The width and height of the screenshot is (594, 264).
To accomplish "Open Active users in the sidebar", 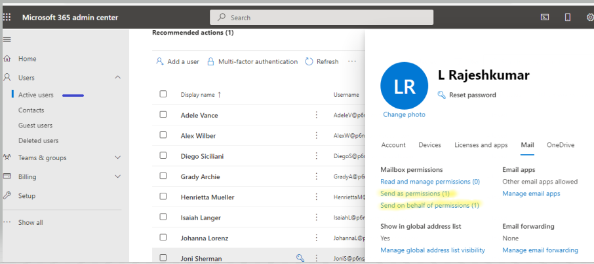I will click(36, 95).
